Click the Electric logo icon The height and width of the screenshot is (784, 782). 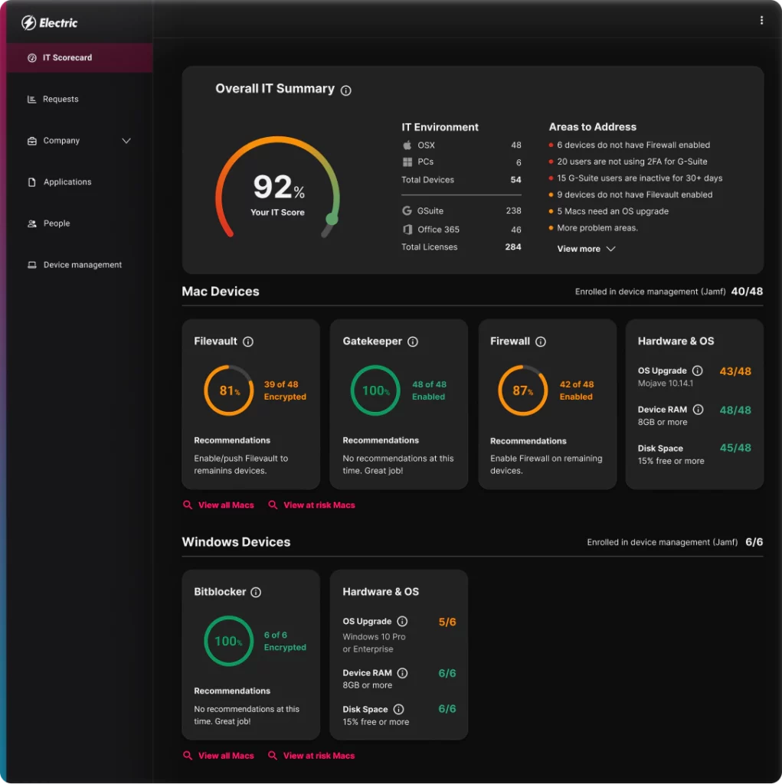[28, 22]
